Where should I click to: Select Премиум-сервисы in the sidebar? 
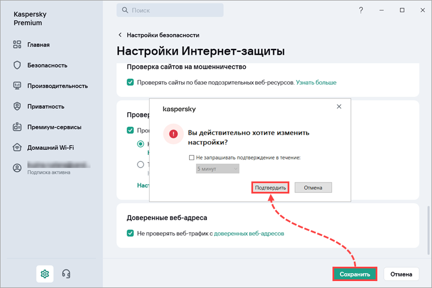pyautogui.click(x=54, y=127)
